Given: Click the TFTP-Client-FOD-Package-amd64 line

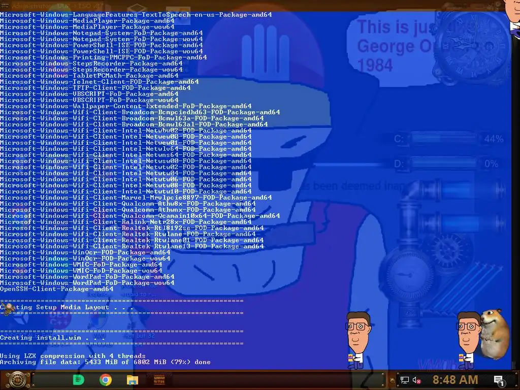Looking at the screenshot, I should pos(95,88).
